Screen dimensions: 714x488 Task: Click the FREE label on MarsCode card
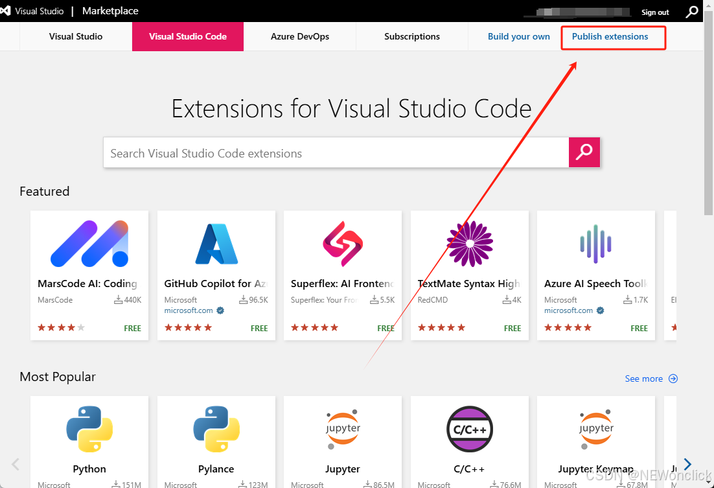point(133,328)
